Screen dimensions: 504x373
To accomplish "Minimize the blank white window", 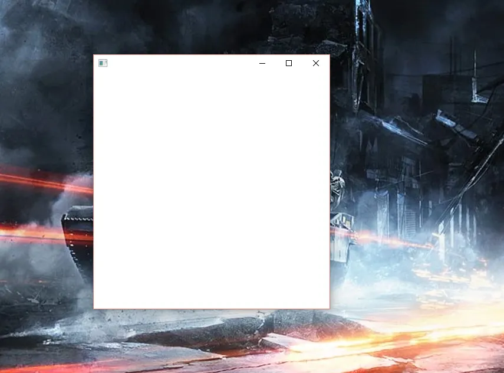I will [x=262, y=63].
